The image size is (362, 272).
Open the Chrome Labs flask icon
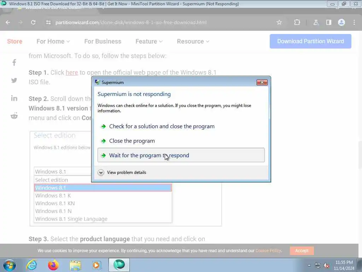(x=316, y=22)
